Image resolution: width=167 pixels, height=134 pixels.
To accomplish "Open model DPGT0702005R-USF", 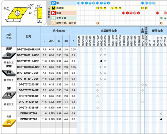I will (29, 49).
